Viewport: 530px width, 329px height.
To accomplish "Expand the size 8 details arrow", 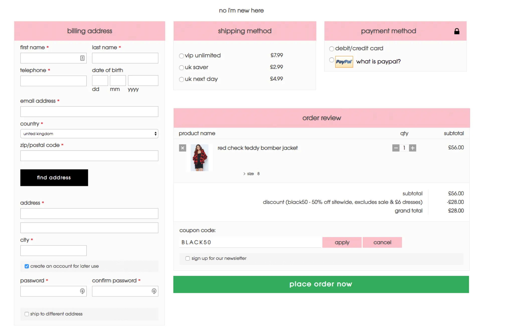I will click(x=244, y=174).
